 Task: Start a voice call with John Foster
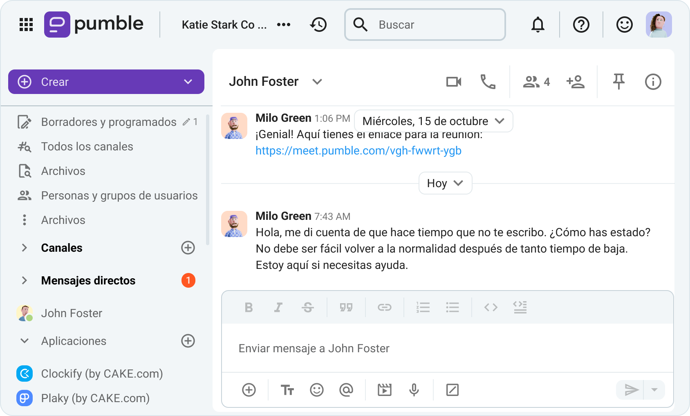click(488, 81)
